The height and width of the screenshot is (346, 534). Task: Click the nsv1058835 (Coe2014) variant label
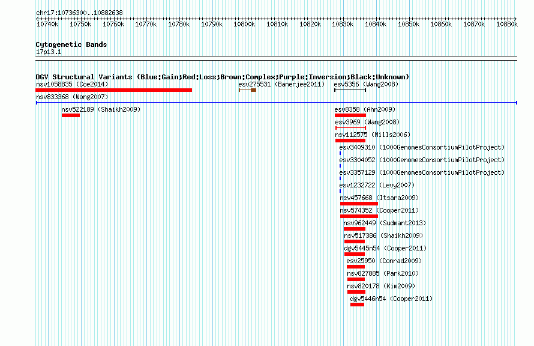[72, 84]
